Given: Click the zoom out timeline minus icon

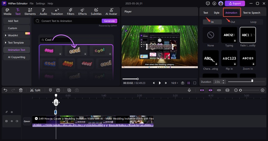Looking at the screenshot, I should tap(236, 90).
